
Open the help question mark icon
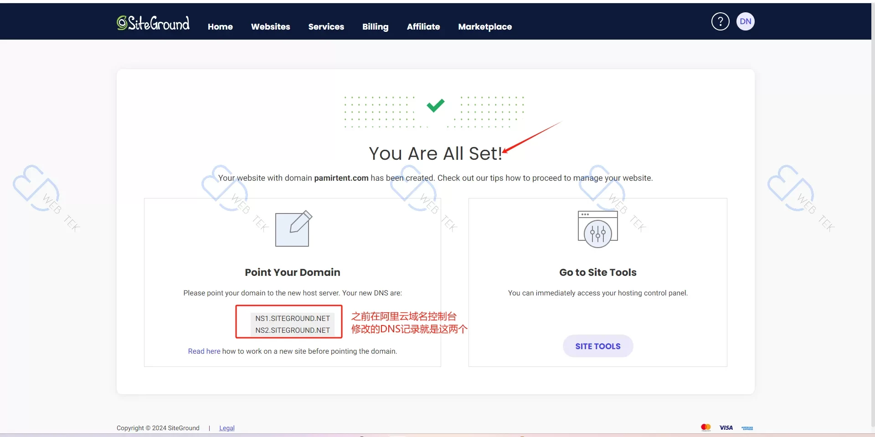[x=721, y=21]
